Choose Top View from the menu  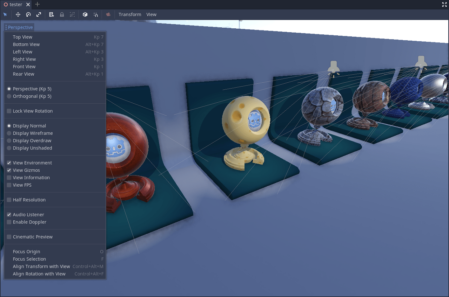click(x=55, y=37)
